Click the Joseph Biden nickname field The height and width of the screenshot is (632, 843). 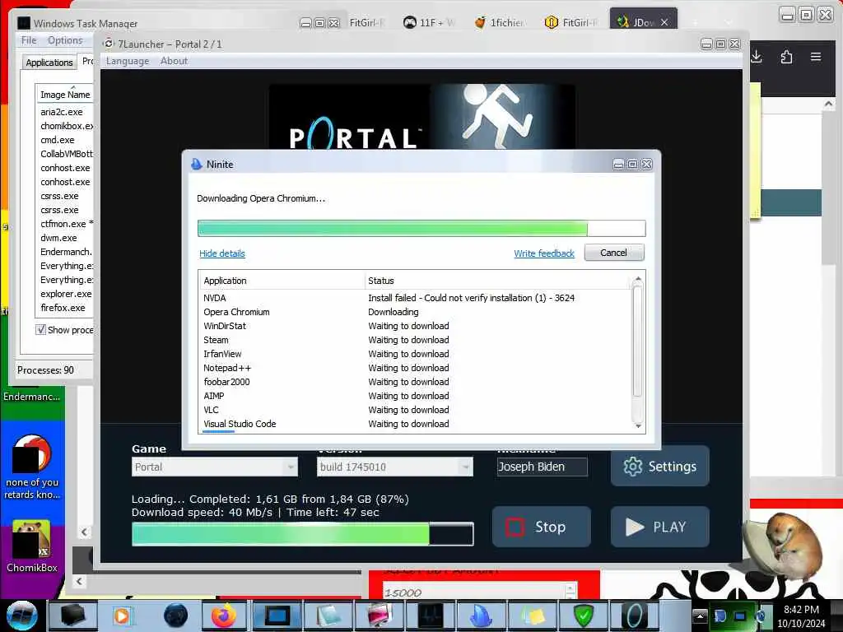[542, 467]
